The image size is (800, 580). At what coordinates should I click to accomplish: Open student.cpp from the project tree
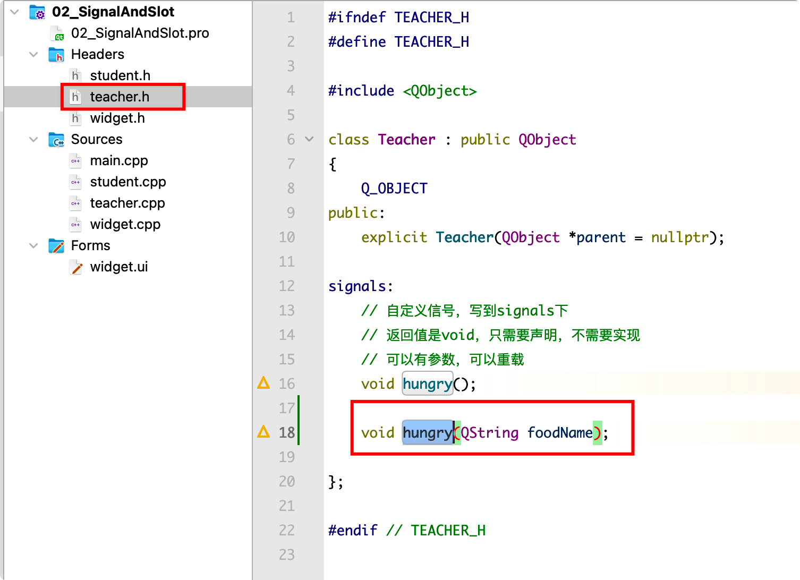(128, 182)
